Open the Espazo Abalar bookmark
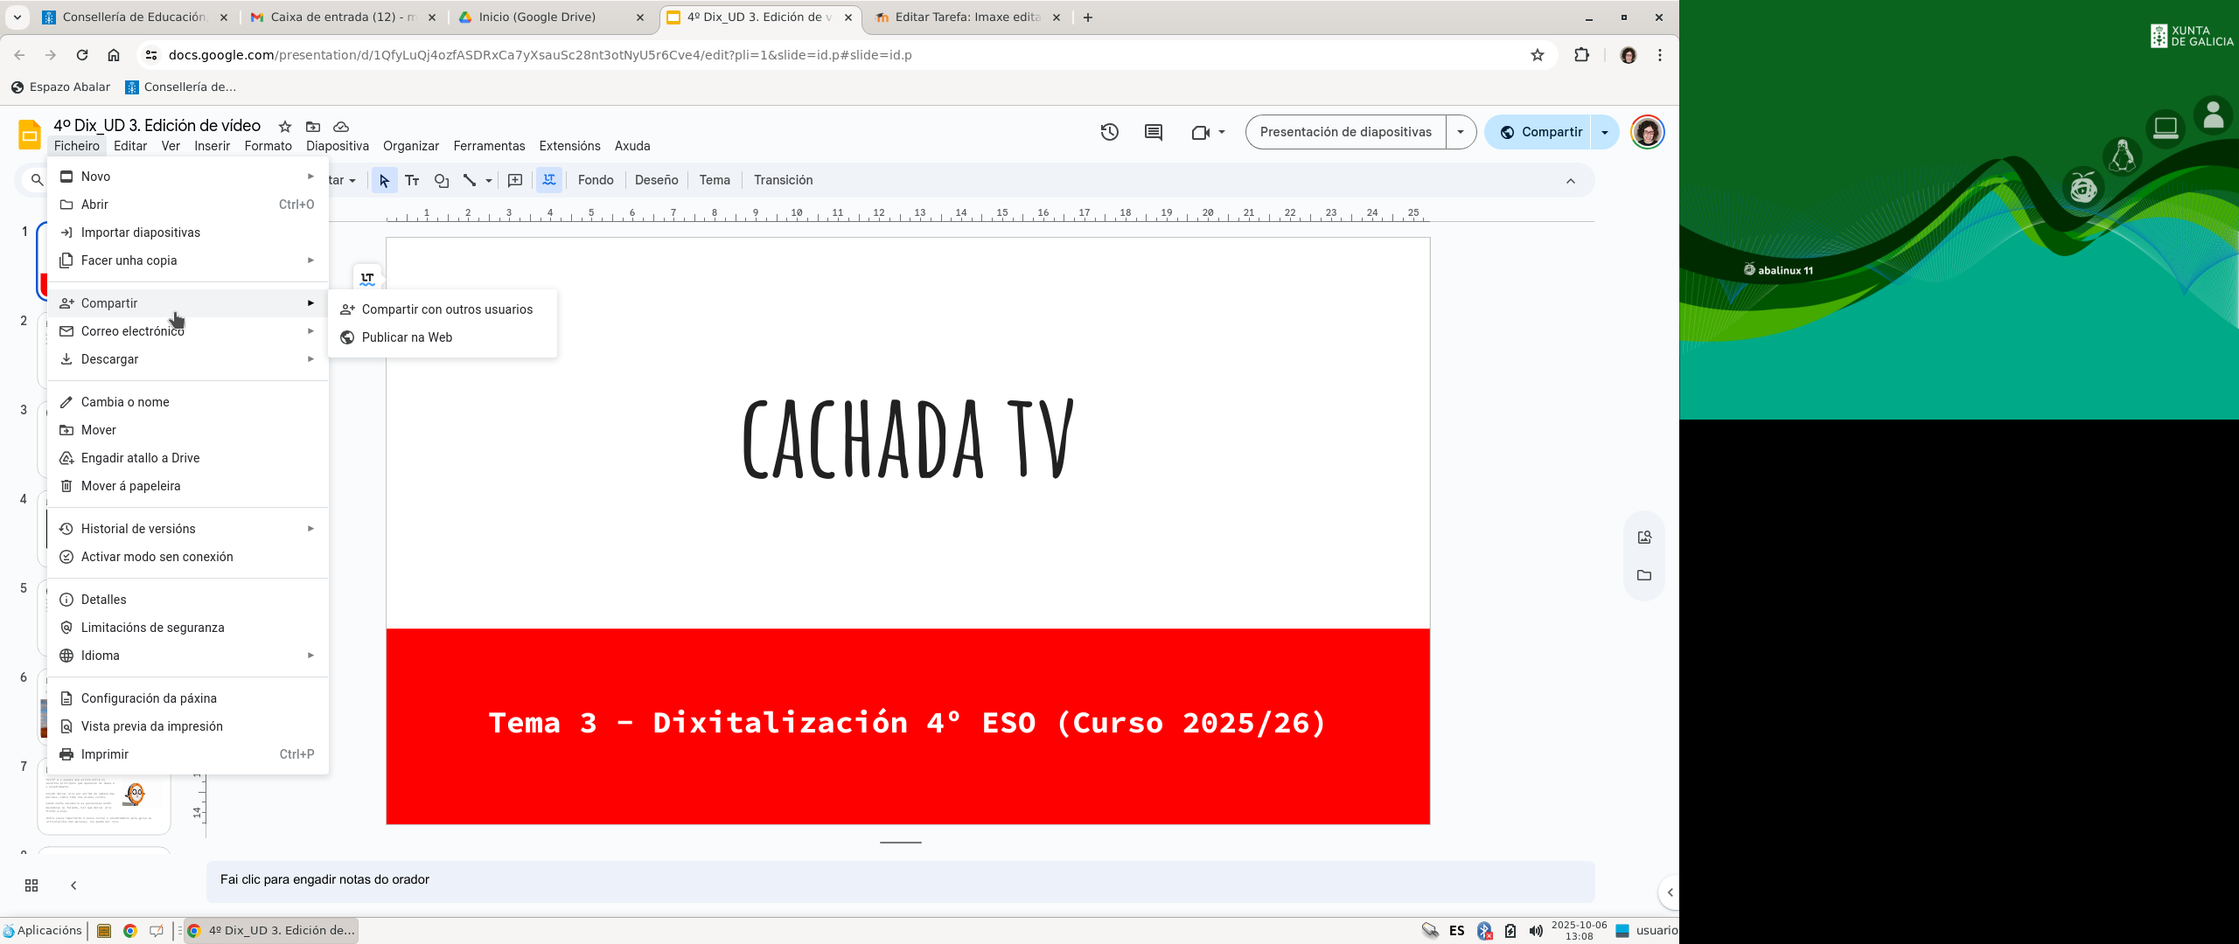This screenshot has height=944, width=2239. click(60, 87)
